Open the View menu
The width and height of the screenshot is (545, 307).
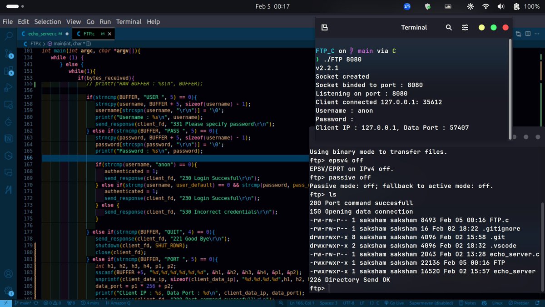pyautogui.click(x=74, y=21)
